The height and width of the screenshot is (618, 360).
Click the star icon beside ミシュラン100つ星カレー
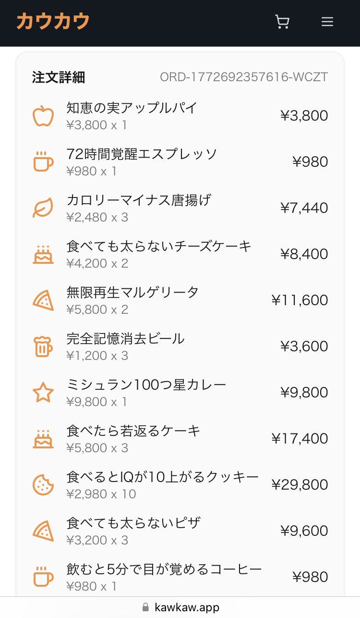pyautogui.click(x=43, y=393)
